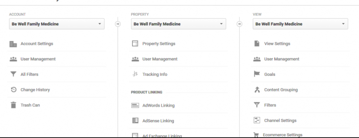Select Filters in the View column
Viewport: 359px width, 138px height.
click(270, 105)
